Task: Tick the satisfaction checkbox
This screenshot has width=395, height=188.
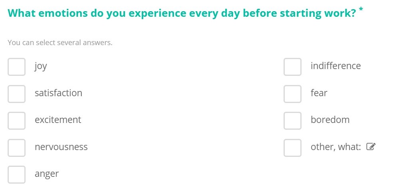Action: (x=17, y=94)
